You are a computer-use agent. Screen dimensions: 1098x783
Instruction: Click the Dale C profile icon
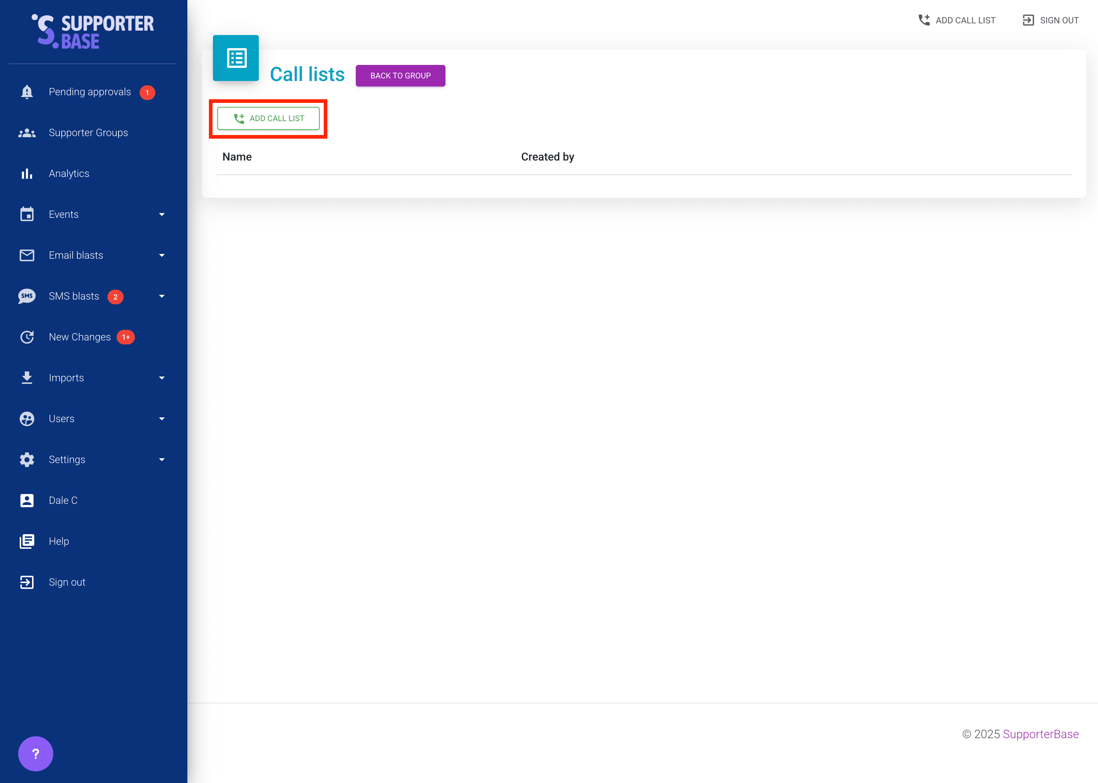27,501
